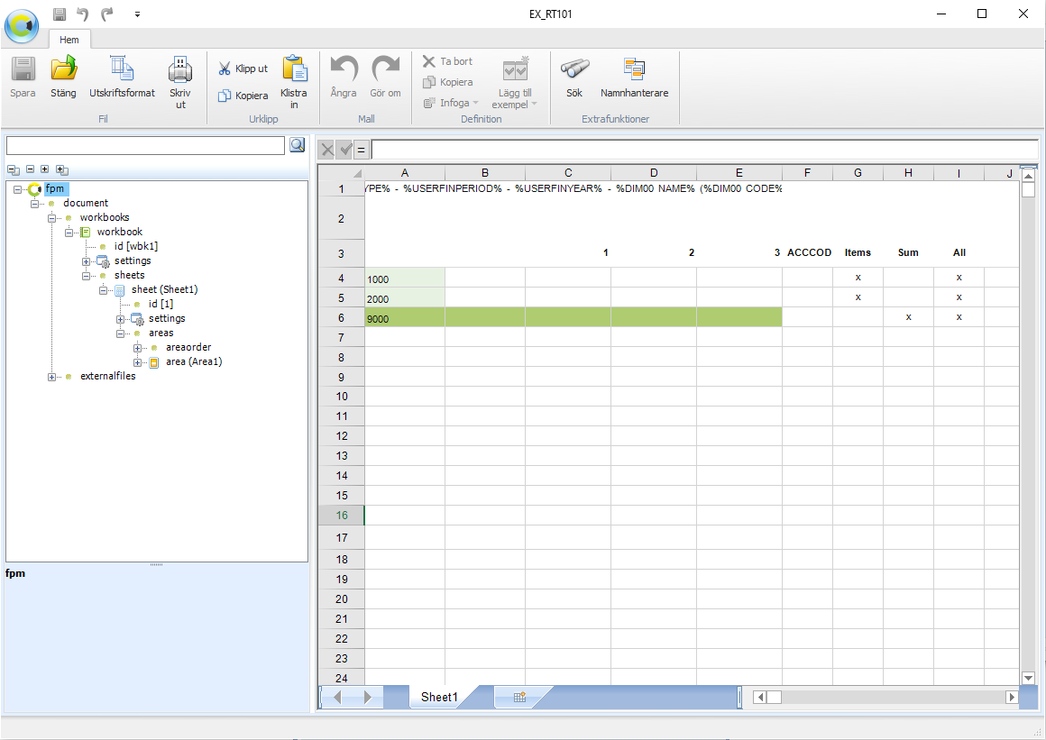Click the next sheet tab arrow
Image resolution: width=1046 pixels, height=740 pixels.
368,698
